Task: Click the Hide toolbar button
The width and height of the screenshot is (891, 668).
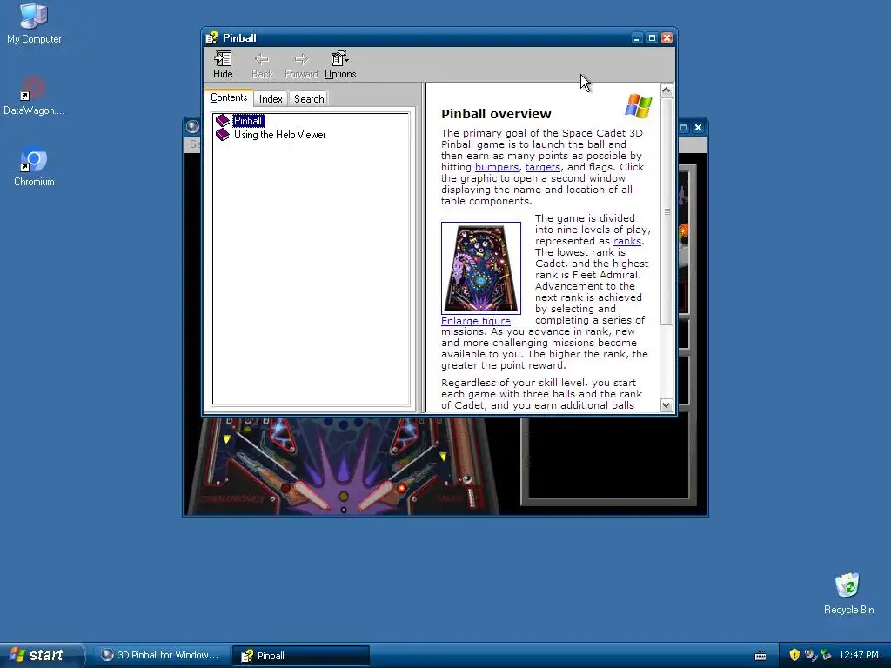Action: click(223, 64)
